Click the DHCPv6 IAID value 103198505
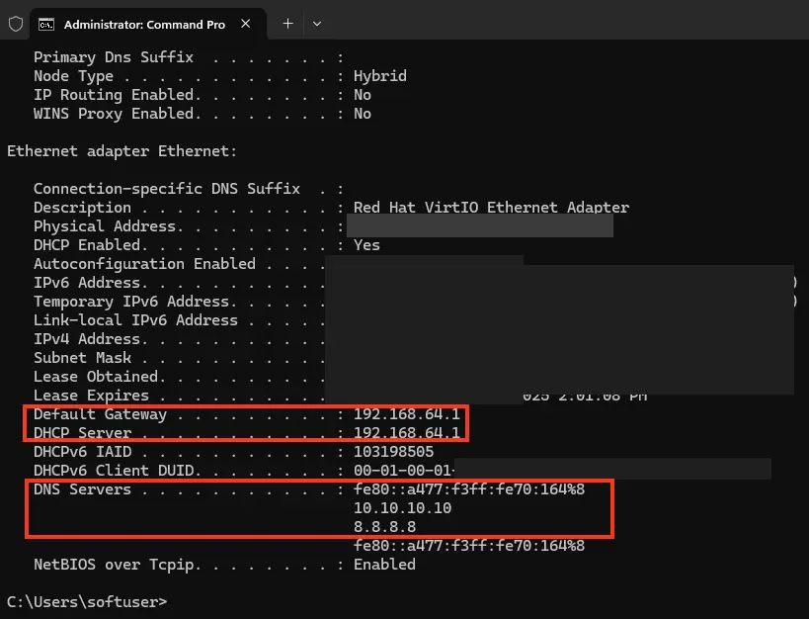 pos(393,452)
